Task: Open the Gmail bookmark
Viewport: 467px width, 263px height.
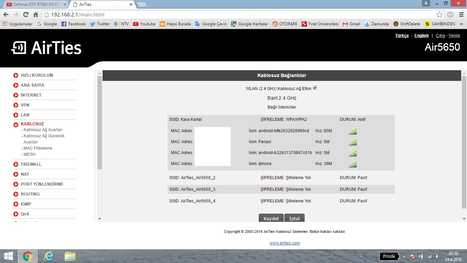Action: [x=351, y=24]
